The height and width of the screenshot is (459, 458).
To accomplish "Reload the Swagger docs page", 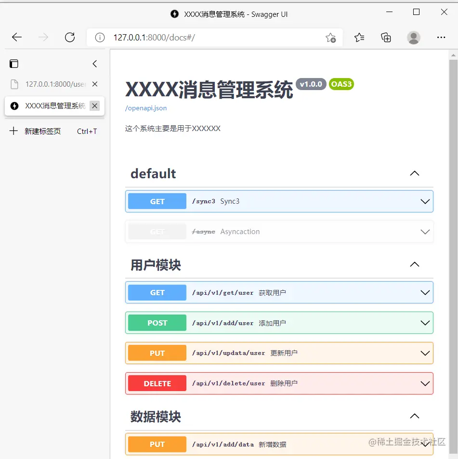I will click(70, 37).
